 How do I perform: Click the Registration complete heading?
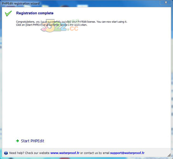(35, 13)
